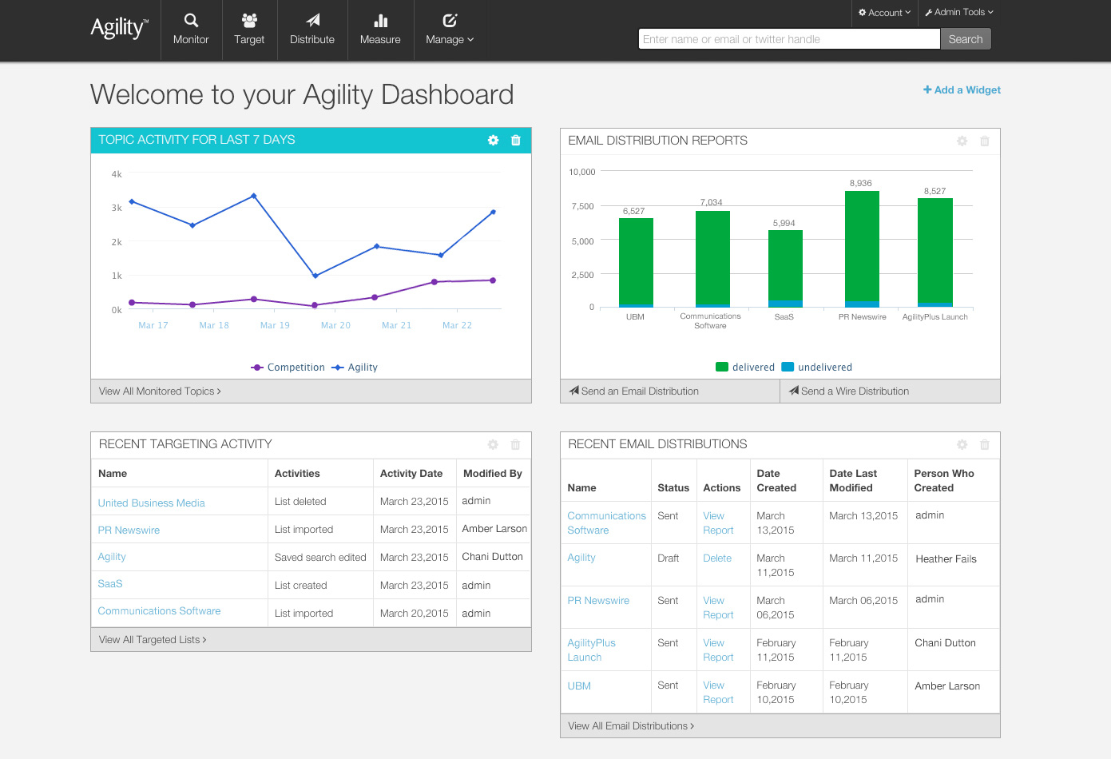1111x759 pixels.
Task: Toggle delivered series in email chart legend
Action: click(x=745, y=368)
